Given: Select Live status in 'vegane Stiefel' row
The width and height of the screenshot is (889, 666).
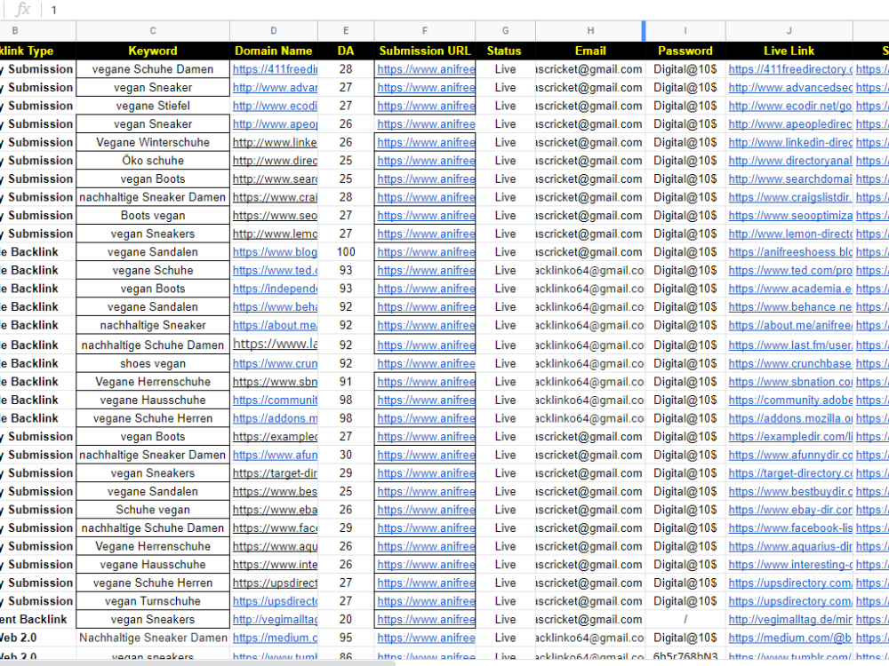Looking at the screenshot, I should pyautogui.click(x=505, y=106).
